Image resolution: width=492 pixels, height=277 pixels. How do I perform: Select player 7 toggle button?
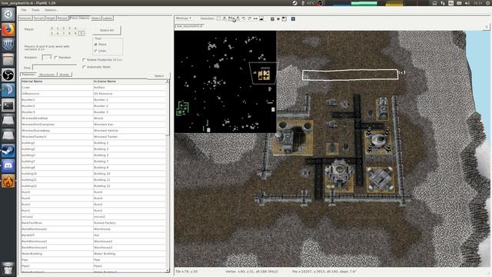(x=64, y=33)
